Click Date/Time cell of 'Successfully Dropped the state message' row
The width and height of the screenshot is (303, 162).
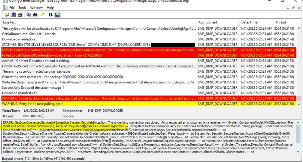tap(256, 88)
